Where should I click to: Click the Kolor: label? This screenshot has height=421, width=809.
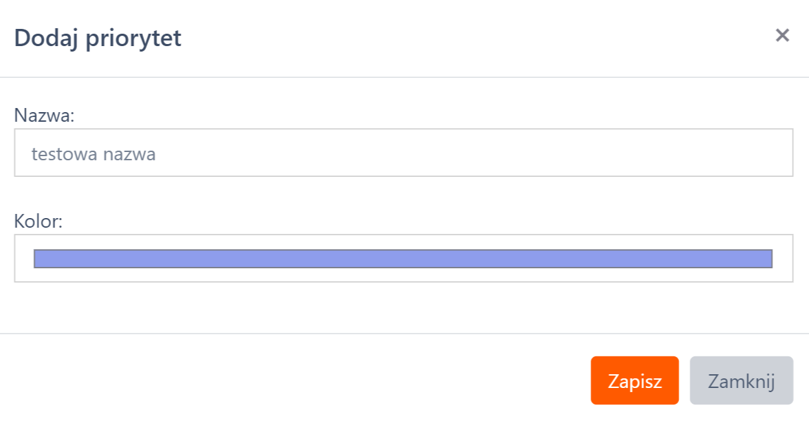[x=39, y=222]
